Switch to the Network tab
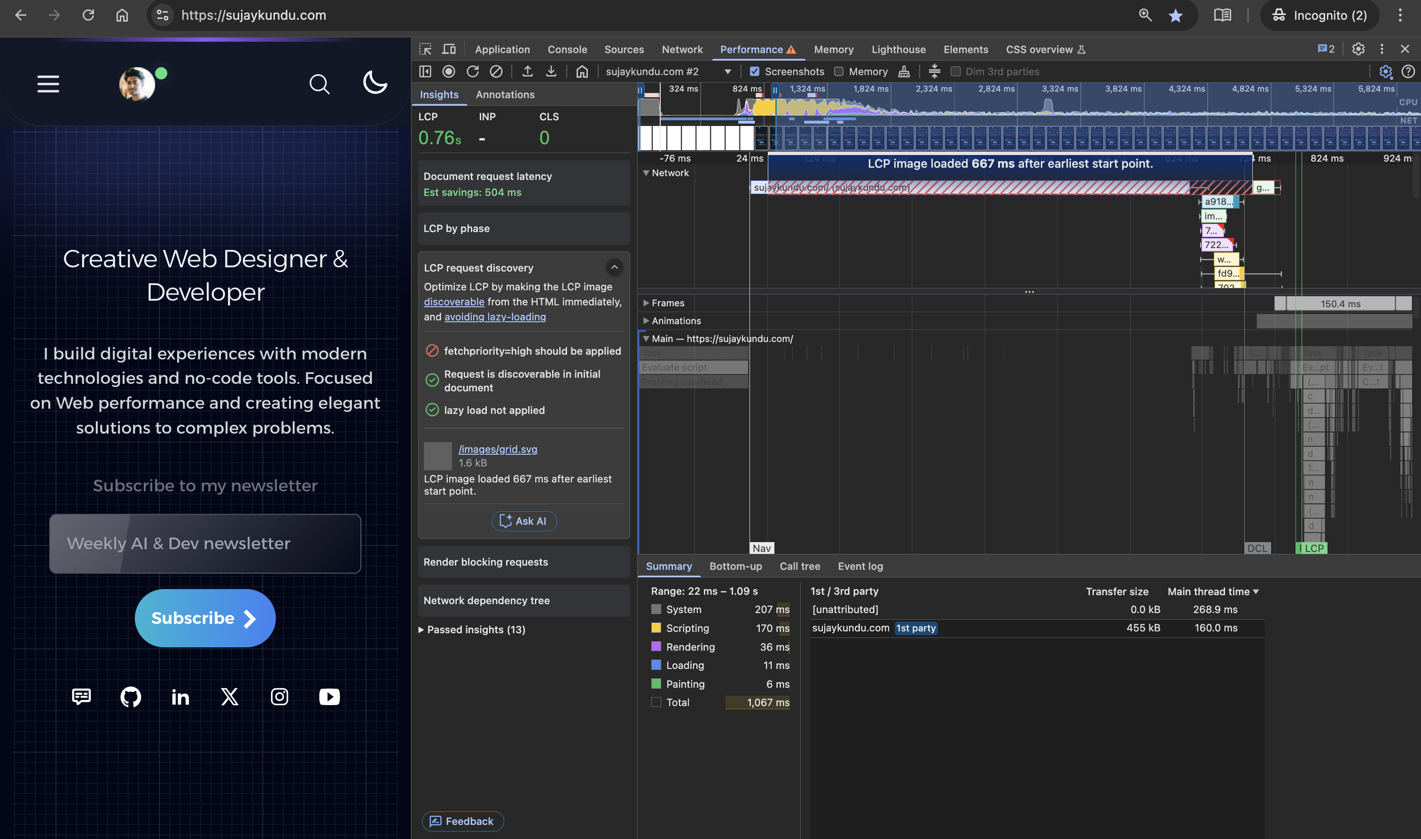This screenshot has height=839, width=1421. point(682,49)
